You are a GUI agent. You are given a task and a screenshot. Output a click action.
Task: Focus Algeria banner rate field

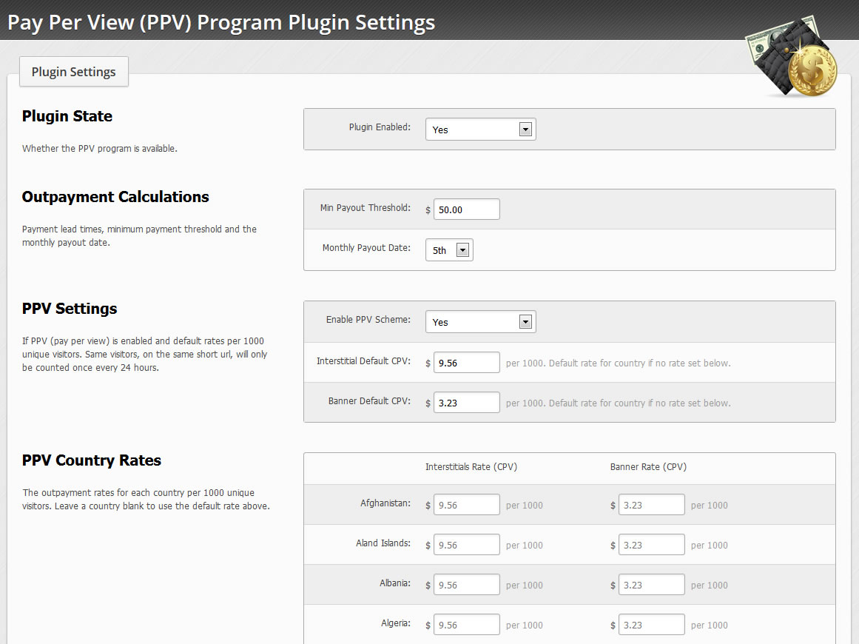tap(651, 625)
